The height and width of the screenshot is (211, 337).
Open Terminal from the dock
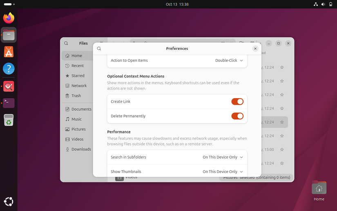click(9, 103)
